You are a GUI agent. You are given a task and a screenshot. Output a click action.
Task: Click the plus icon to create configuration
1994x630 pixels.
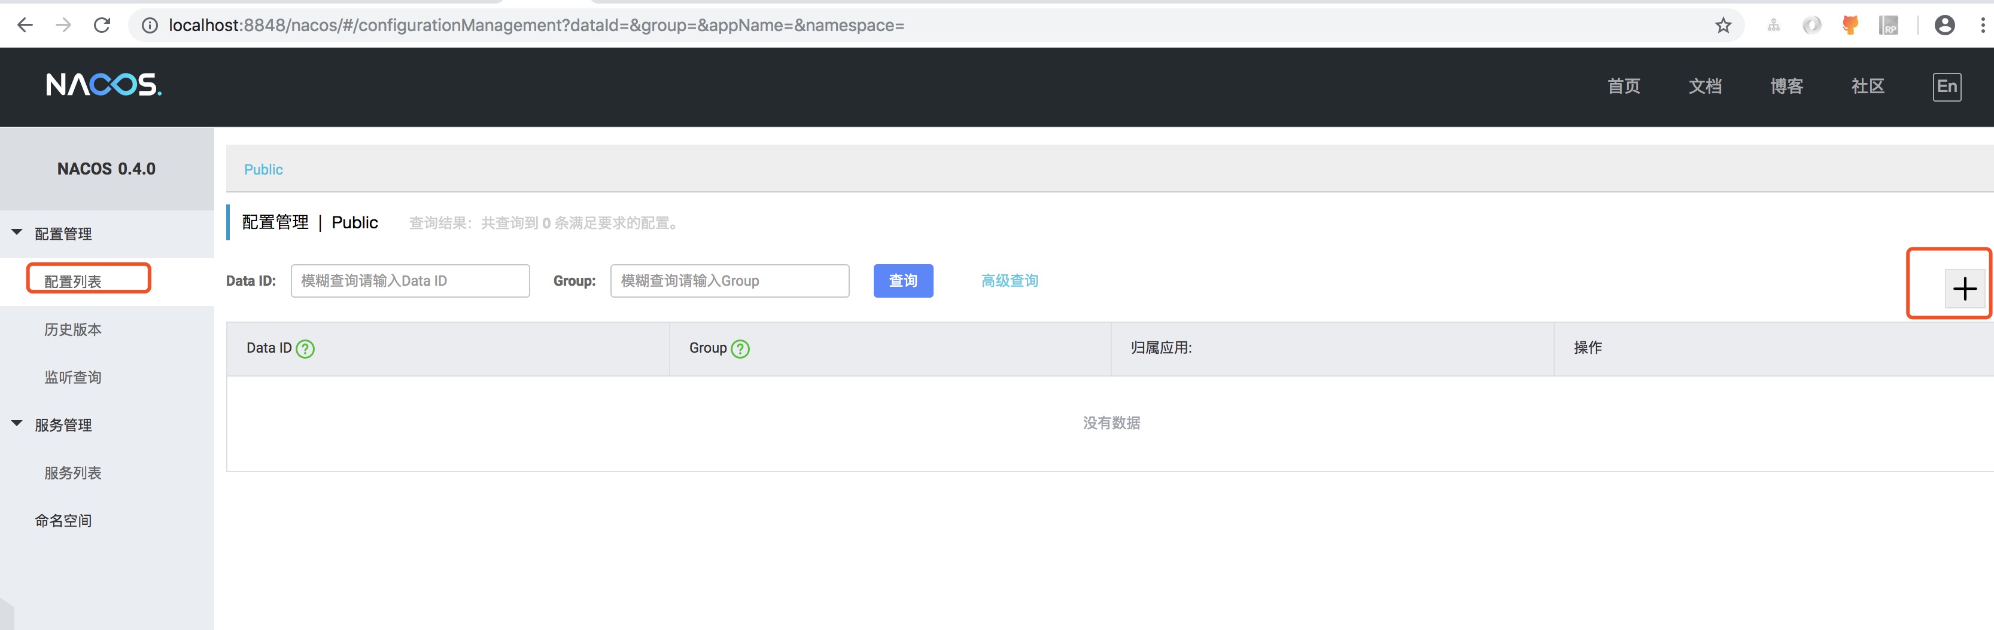click(x=1964, y=289)
